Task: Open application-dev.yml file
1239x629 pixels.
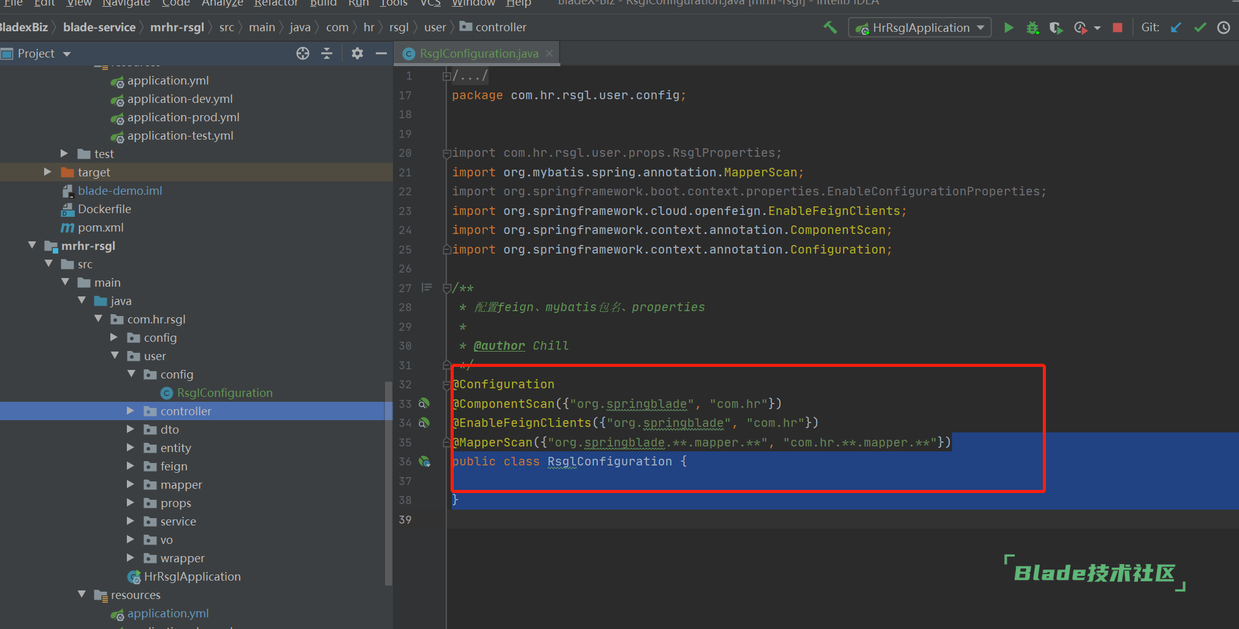Action: click(x=180, y=99)
